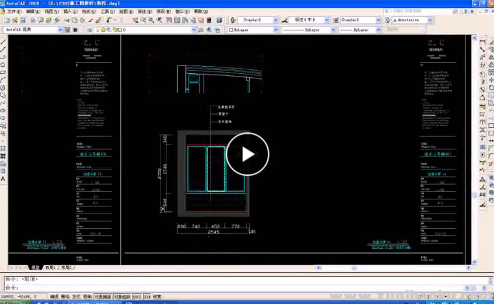494x304 pixels.
Task: Open the 文件 (File) menu
Action: pos(12,12)
